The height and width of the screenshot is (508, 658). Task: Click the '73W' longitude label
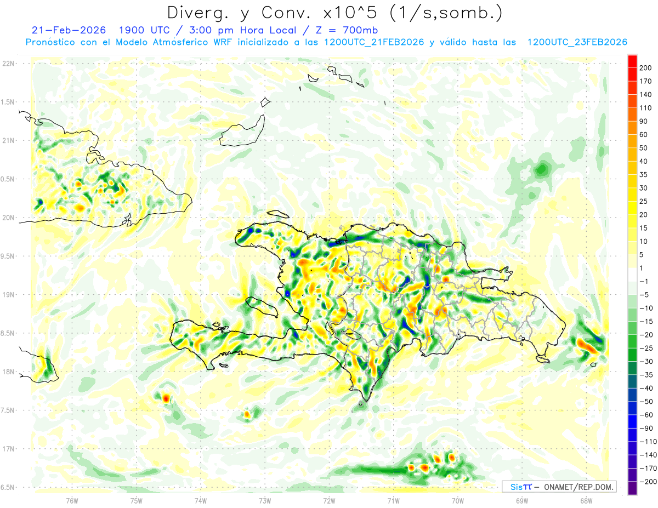(265, 500)
